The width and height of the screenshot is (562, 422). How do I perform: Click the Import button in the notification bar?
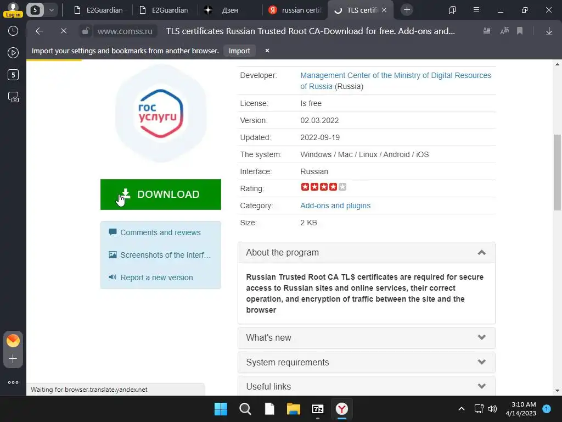pos(239,51)
